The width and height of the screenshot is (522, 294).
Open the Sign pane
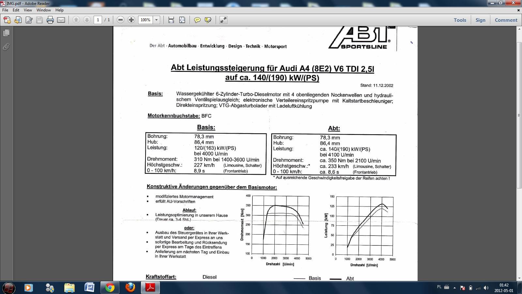(480, 20)
